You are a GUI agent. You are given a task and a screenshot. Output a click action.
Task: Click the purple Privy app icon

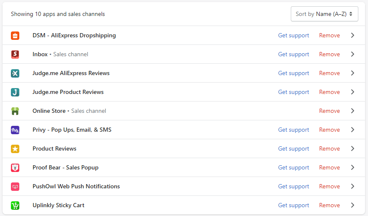point(15,130)
